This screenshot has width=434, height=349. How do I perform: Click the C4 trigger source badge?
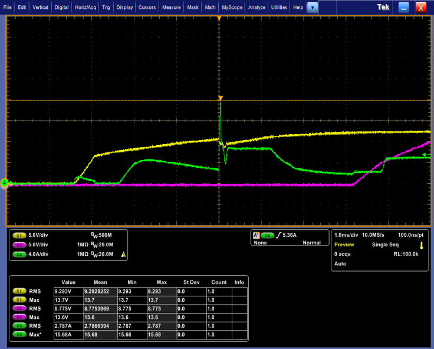267,236
